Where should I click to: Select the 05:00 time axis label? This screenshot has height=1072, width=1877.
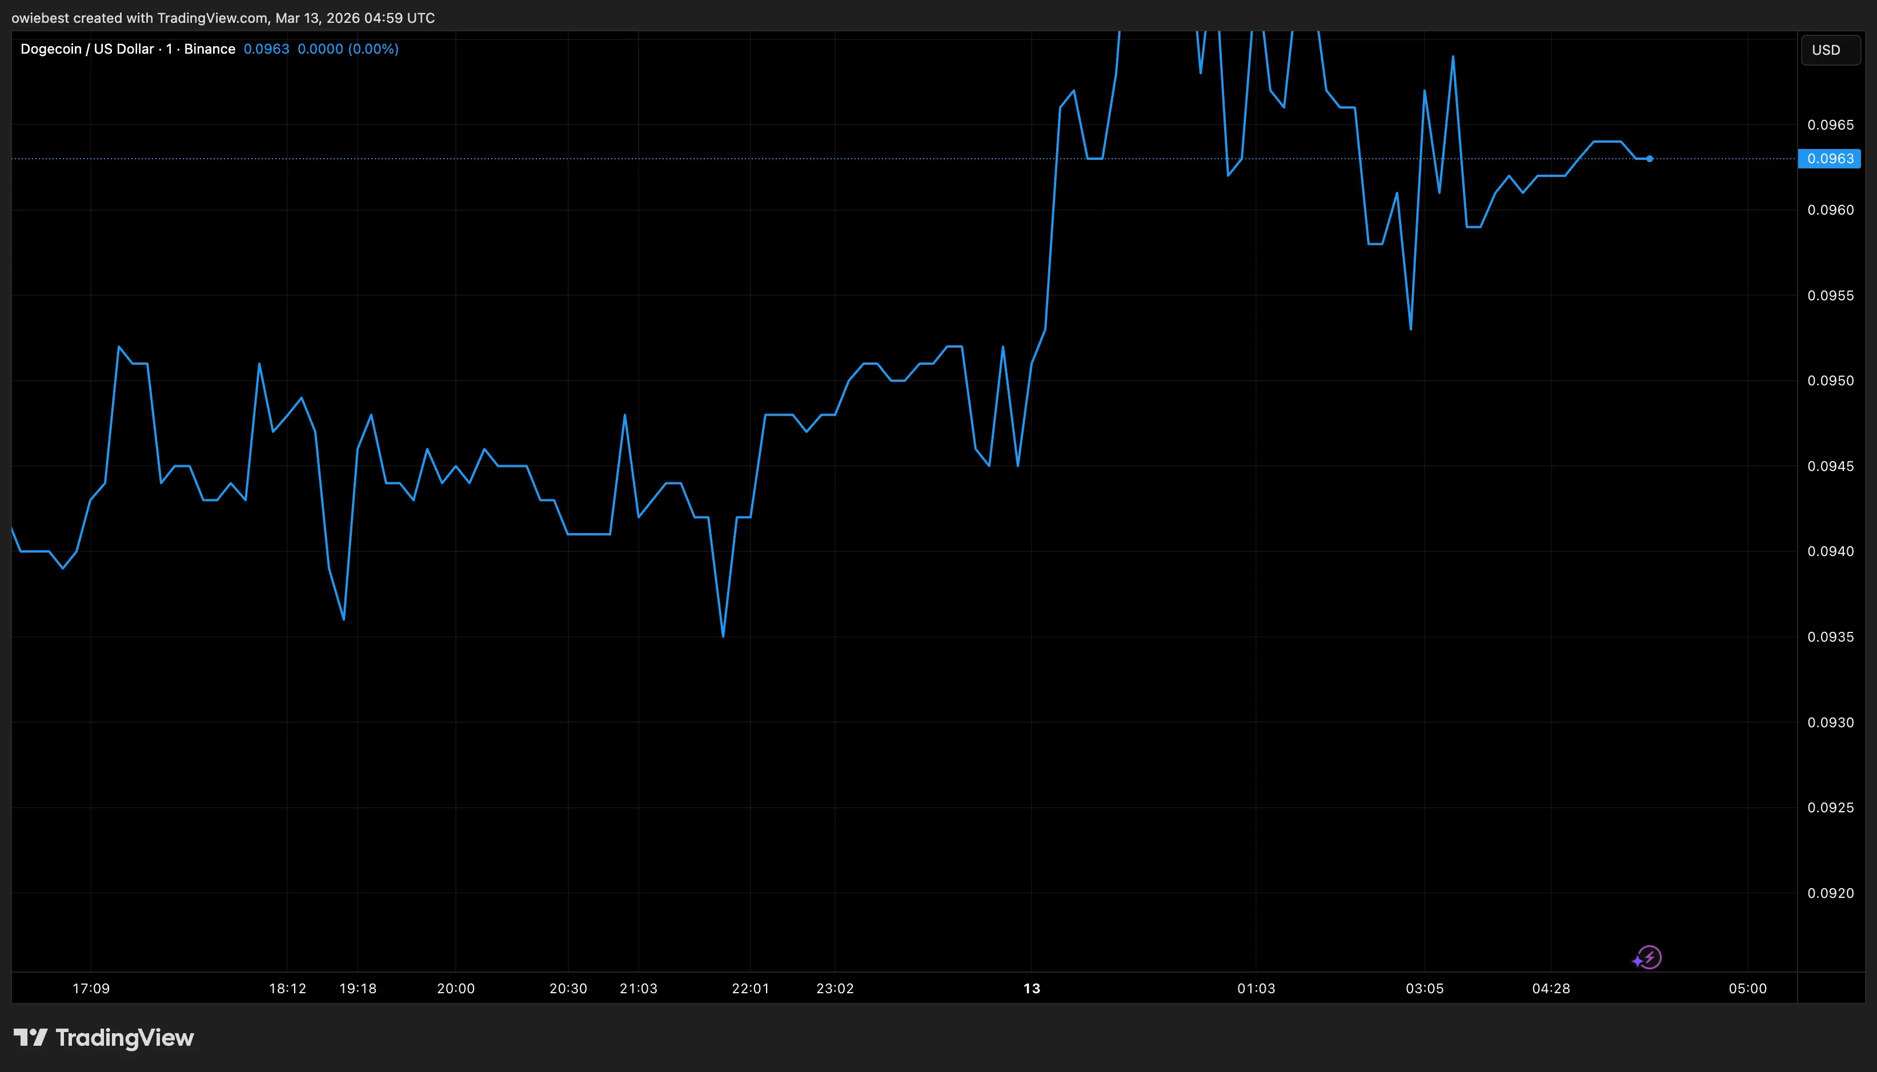point(1747,988)
